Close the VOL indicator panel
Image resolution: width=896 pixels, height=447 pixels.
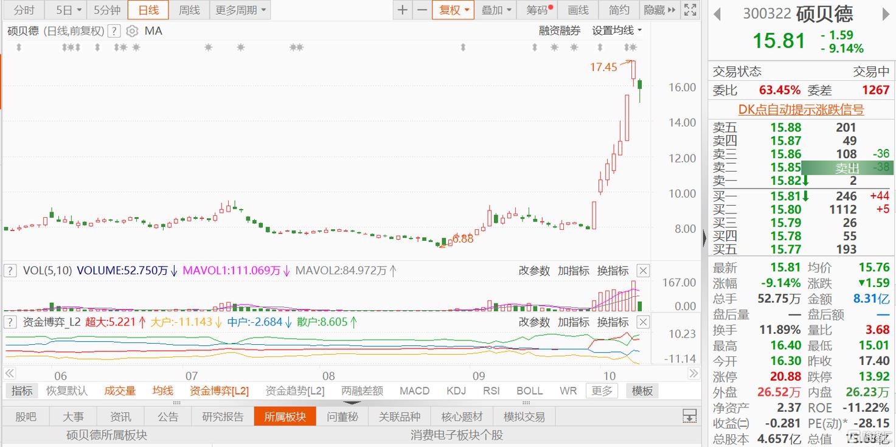tap(643, 271)
